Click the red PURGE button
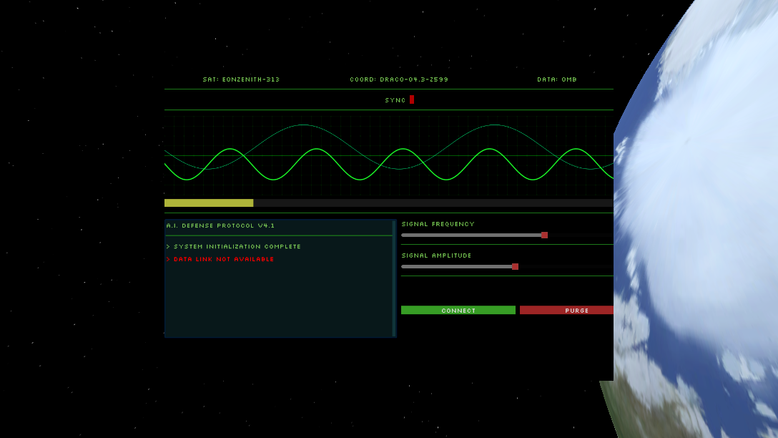The width and height of the screenshot is (778, 438). (x=566, y=310)
